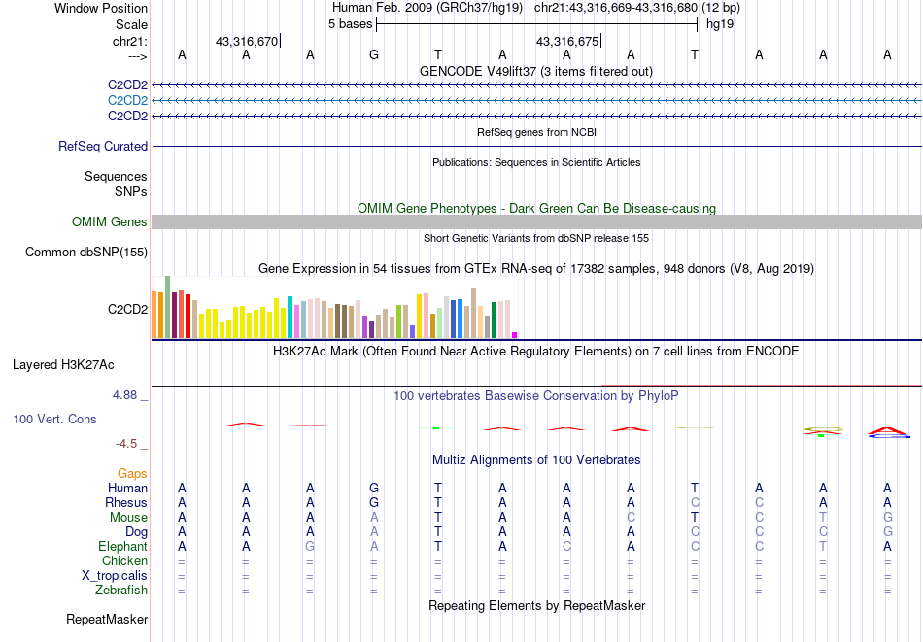Select the SNPs track label

tap(131, 192)
